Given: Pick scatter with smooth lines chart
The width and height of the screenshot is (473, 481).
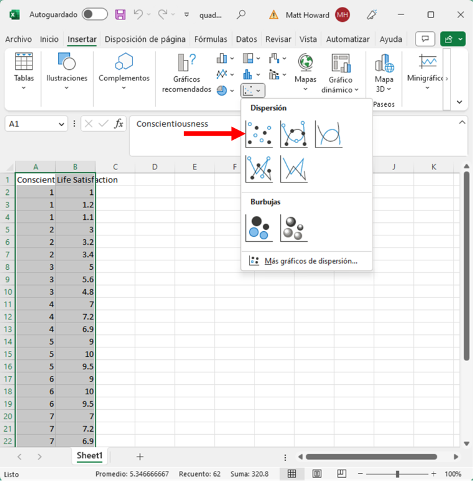Looking at the screenshot, I should [x=328, y=134].
